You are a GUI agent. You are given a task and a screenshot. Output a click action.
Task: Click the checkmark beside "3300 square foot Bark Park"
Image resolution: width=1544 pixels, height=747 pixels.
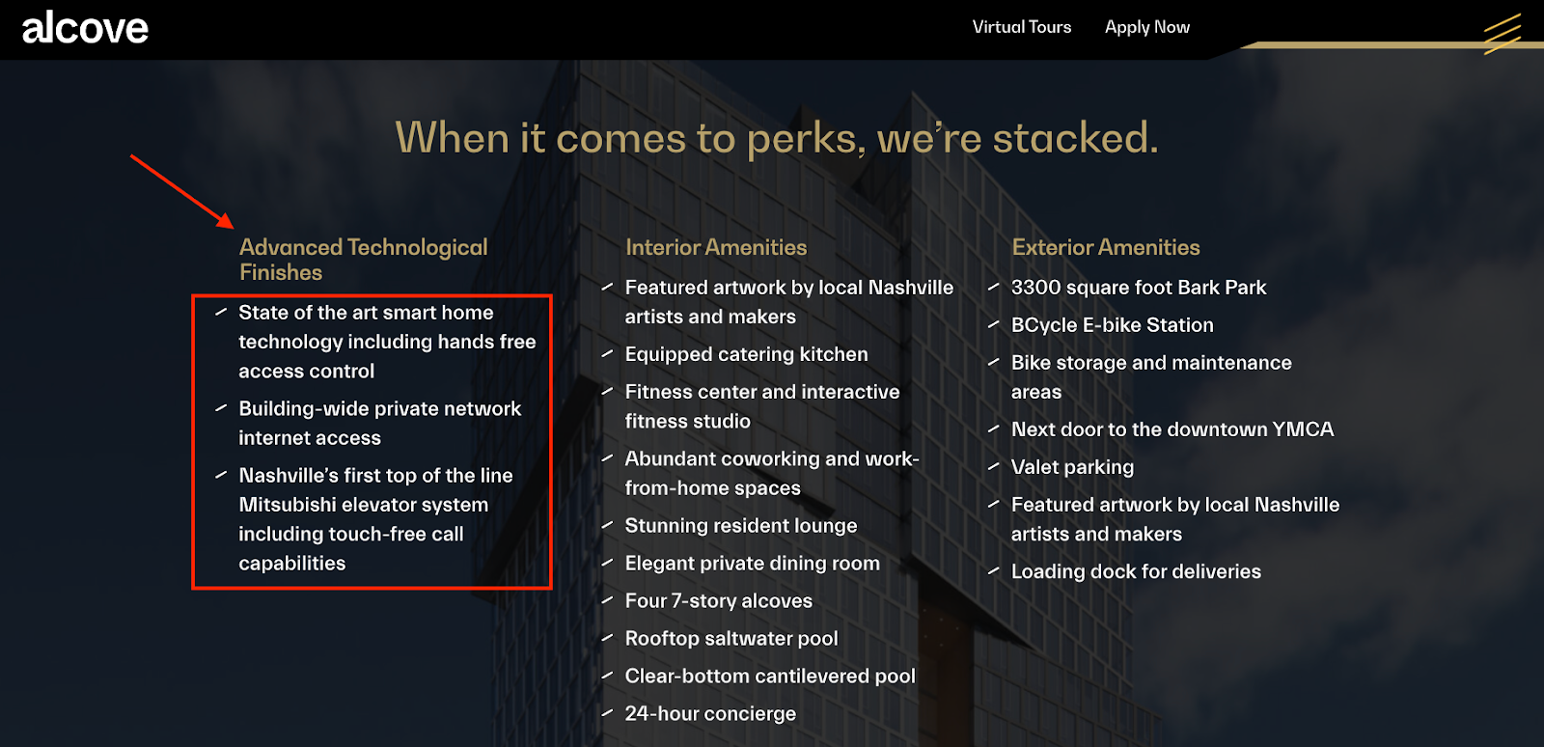point(994,288)
